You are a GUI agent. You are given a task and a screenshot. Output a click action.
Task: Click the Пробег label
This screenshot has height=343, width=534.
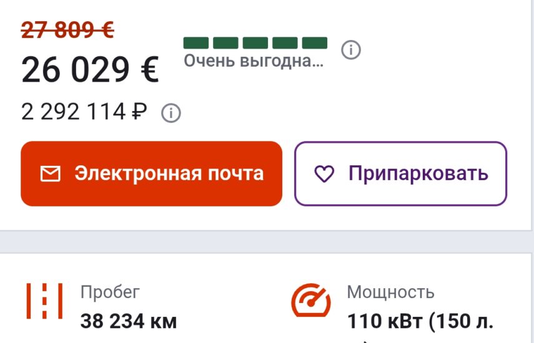110,292
